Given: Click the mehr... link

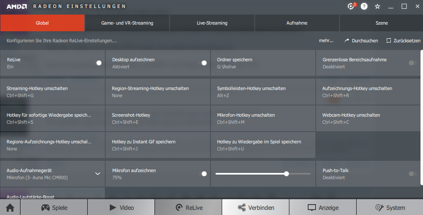Looking at the screenshot, I should click(x=326, y=41).
